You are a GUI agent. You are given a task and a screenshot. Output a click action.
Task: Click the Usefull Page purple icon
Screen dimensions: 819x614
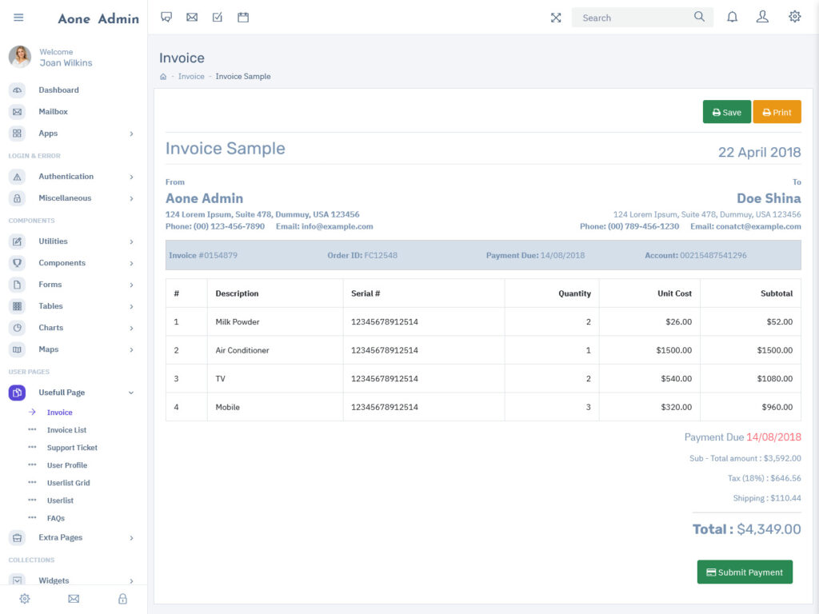pos(18,393)
